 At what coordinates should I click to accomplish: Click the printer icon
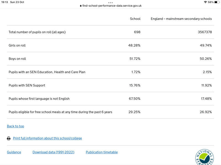pyautogui.click(x=9, y=138)
